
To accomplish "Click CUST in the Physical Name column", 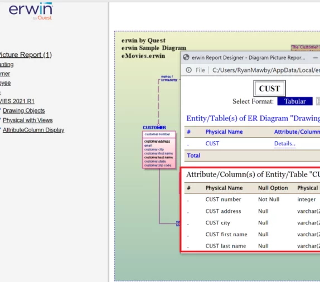I will (x=212, y=143).
